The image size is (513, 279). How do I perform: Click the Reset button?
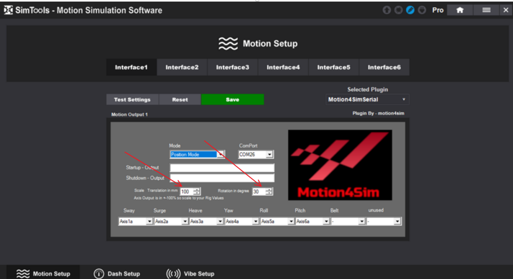[x=180, y=99]
